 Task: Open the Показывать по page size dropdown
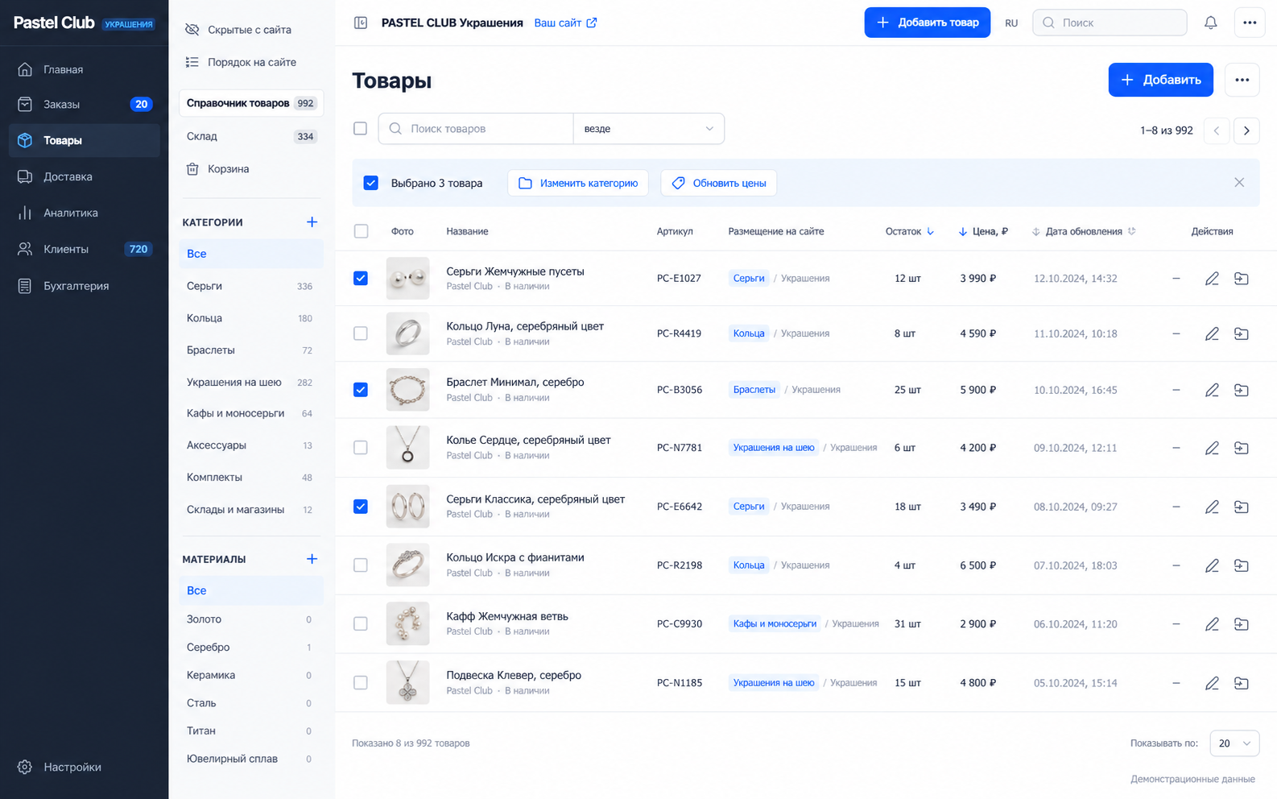point(1234,743)
